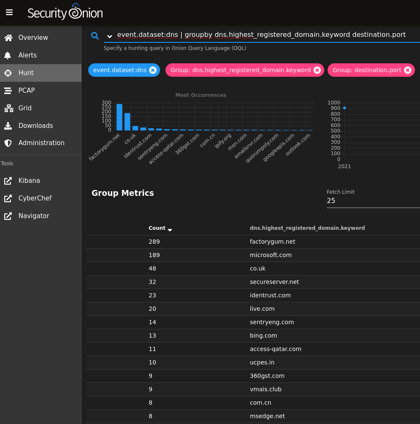Screen dimensions: 420x424
Task: Click the Hunt crosshair icon
Action: [8, 73]
